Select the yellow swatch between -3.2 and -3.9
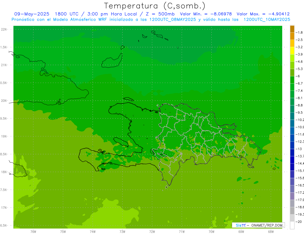The image size is (304, 235). click(x=292, y=51)
